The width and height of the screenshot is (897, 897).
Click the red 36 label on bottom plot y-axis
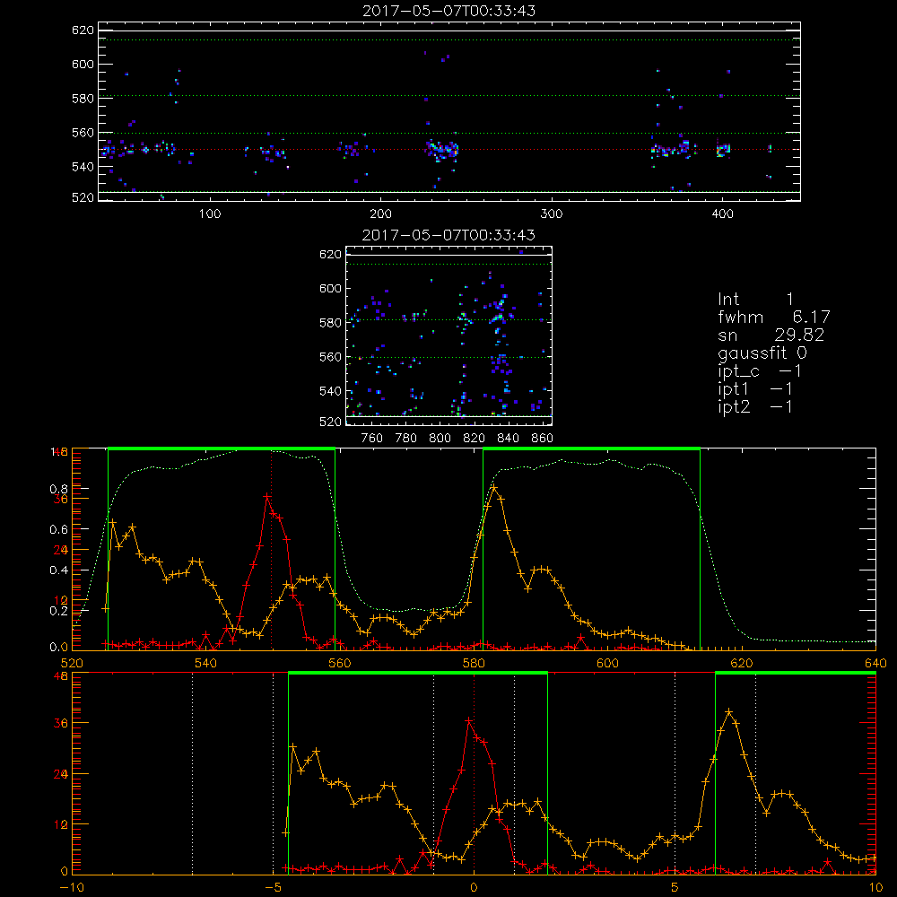click(x=61, y=724)
